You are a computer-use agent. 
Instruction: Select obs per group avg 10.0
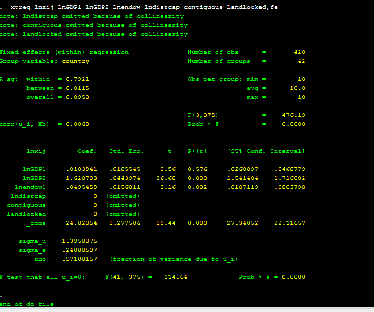[x=298, y=88]
